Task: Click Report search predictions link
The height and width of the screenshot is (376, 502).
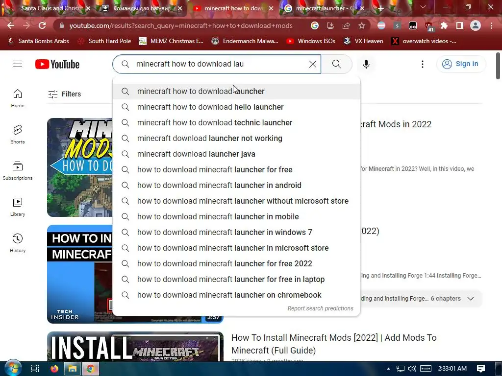Action: (320, 308)
